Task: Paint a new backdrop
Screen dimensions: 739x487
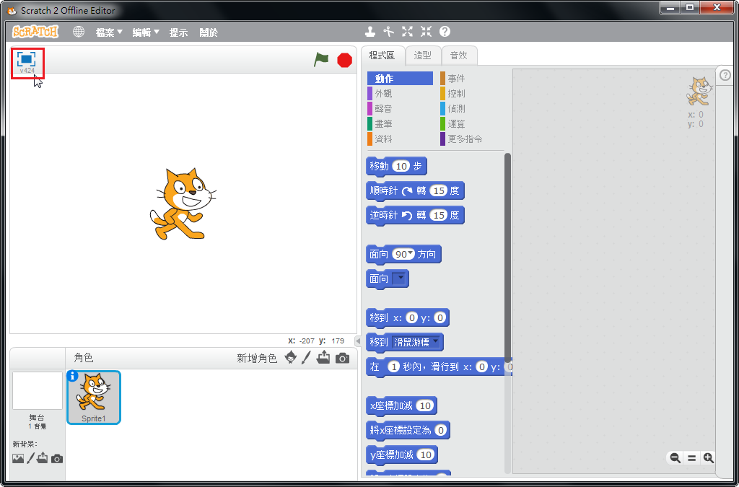Action: point(30,458)
